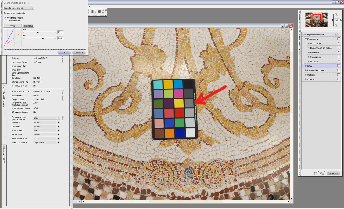Click the middle gray patch on color checker
Viewport: 344px width, 209px height.
pos(189,103)
